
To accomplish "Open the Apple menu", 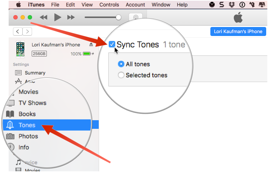I will [18, 5].
